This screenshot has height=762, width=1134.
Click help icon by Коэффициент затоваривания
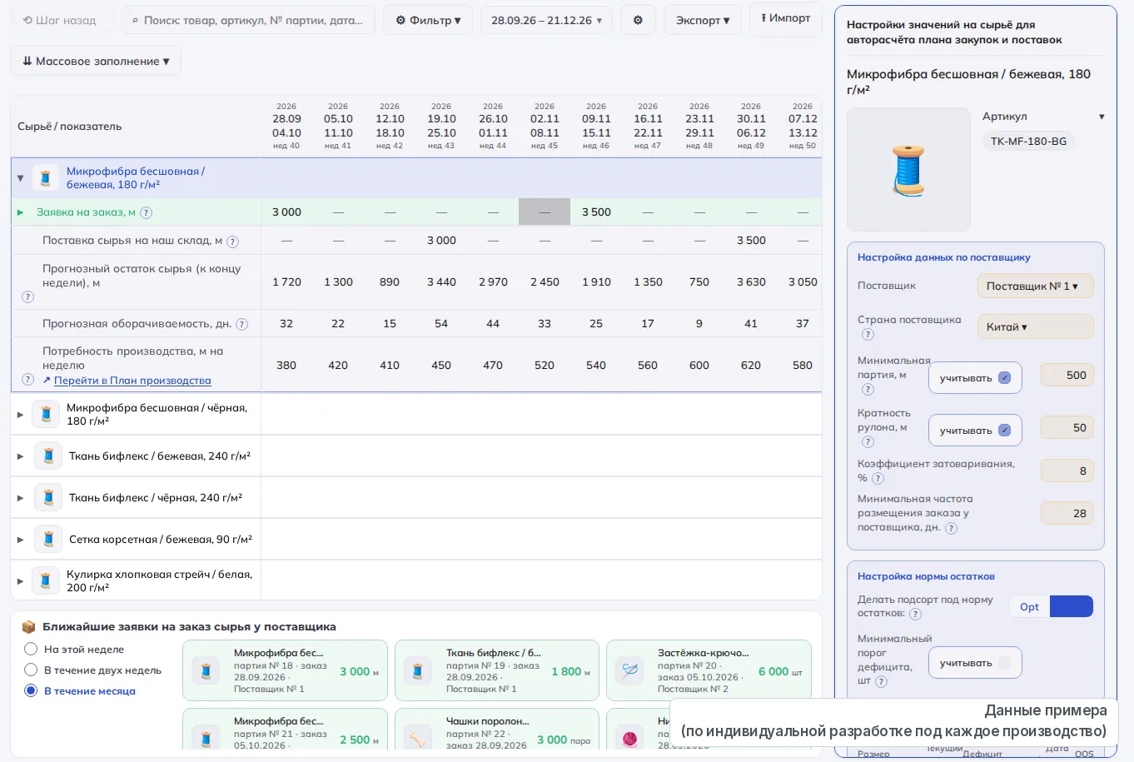click(x=878, y=478)
